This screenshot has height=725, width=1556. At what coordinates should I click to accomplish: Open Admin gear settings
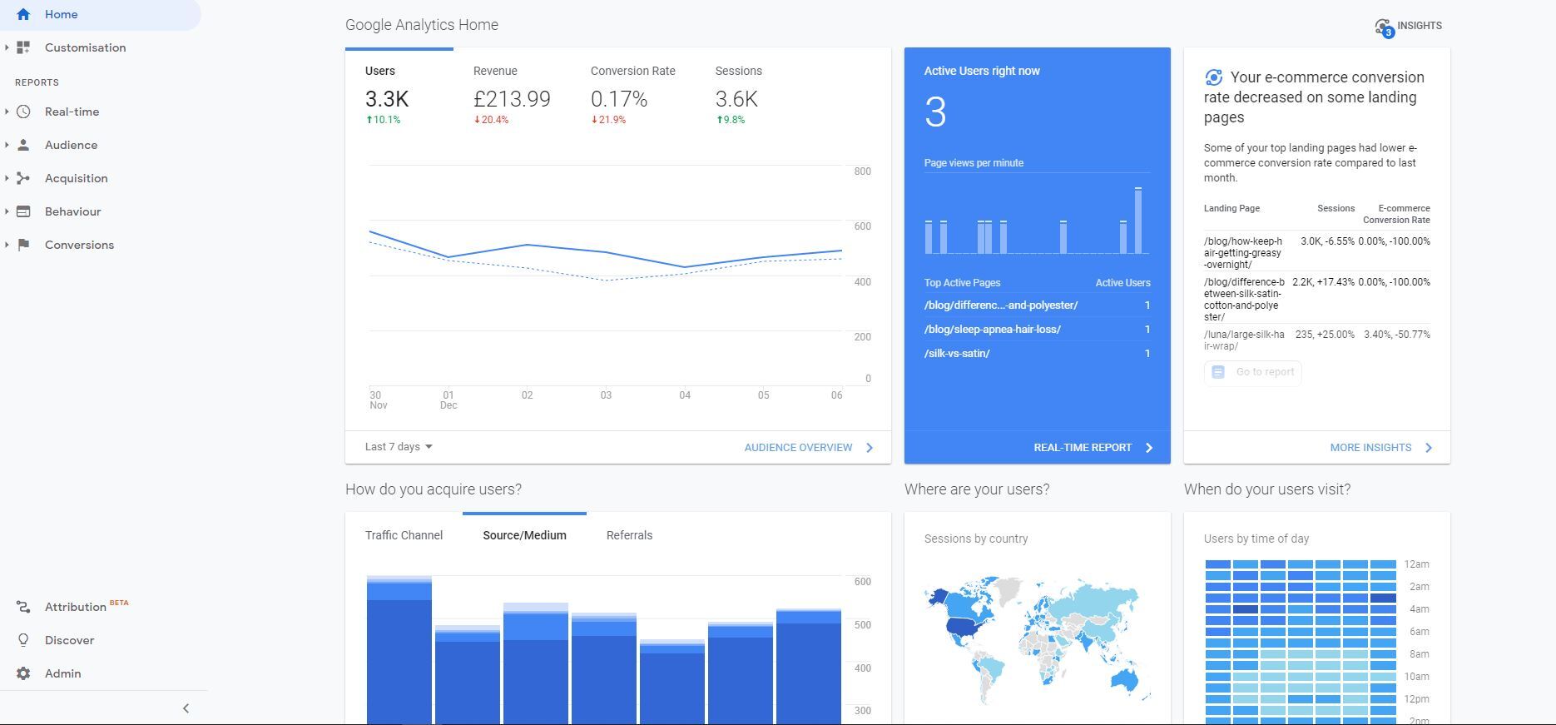pos(23,673)
